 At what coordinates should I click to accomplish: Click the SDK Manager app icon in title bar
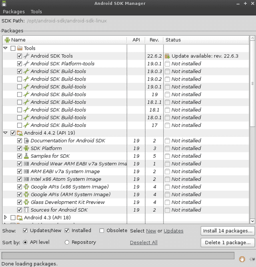coord(4,4)
